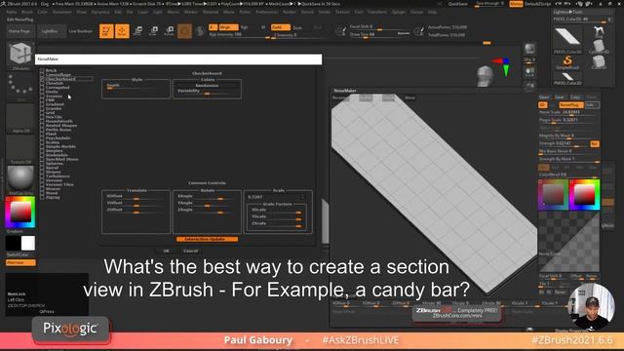The image size is (624, 351).
Task: Open the Texture menu
Action: coord(342,12)
